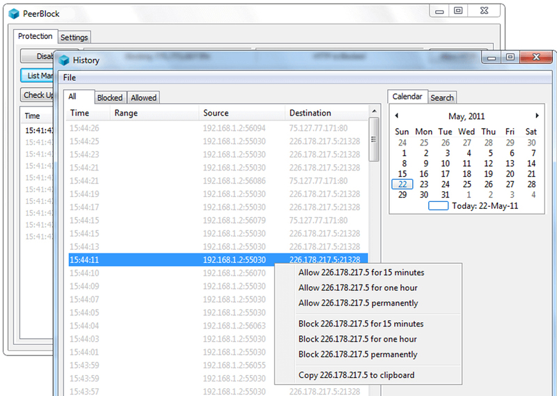Sort history by Source column header
This screenshot has width=557, height=396.
[242, 113]
